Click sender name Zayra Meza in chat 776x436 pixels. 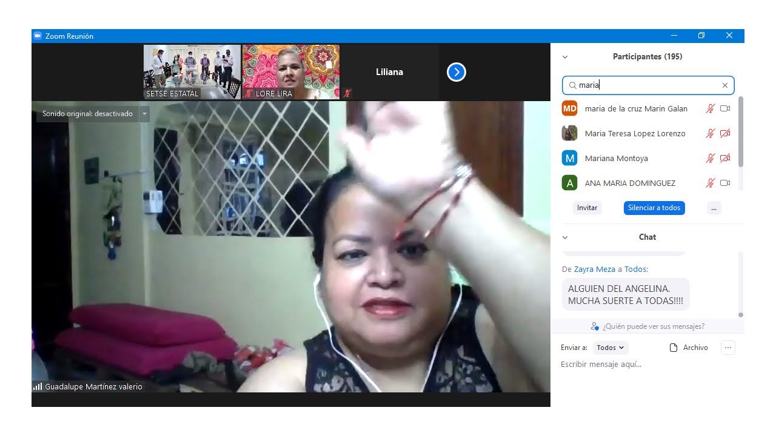coord(595,269)
